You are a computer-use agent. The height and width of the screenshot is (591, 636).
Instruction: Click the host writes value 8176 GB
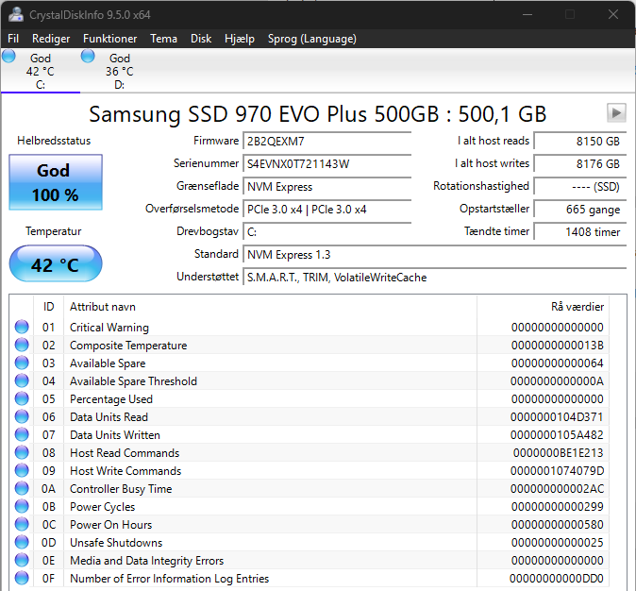580,164
